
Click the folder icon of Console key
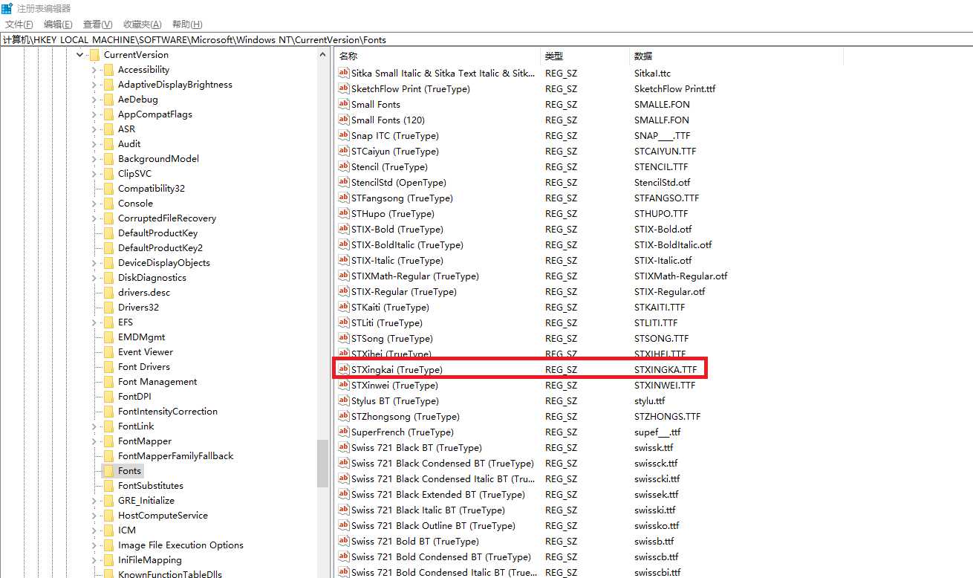[x=108, y=203]
